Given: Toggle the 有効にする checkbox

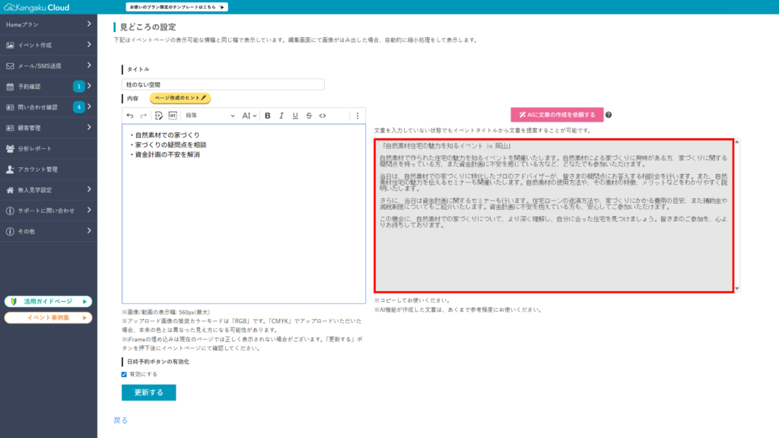Looking at the screenshot, I should [125, 374].
